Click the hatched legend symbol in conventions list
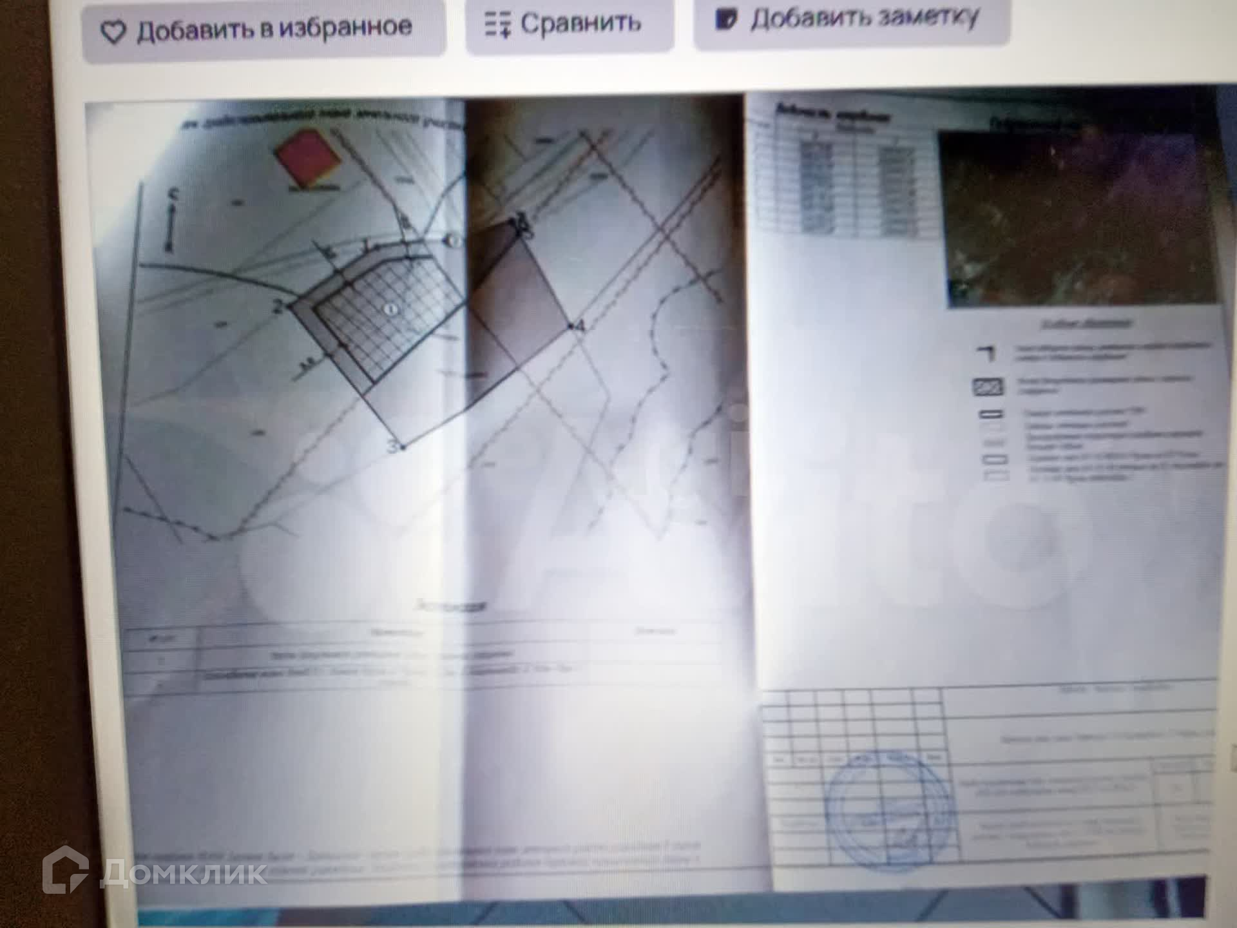The height and width of the screenshot is (928, 1237). point(987,387)
